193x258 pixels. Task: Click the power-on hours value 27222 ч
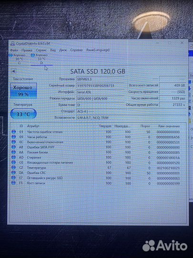pos(173,105)
